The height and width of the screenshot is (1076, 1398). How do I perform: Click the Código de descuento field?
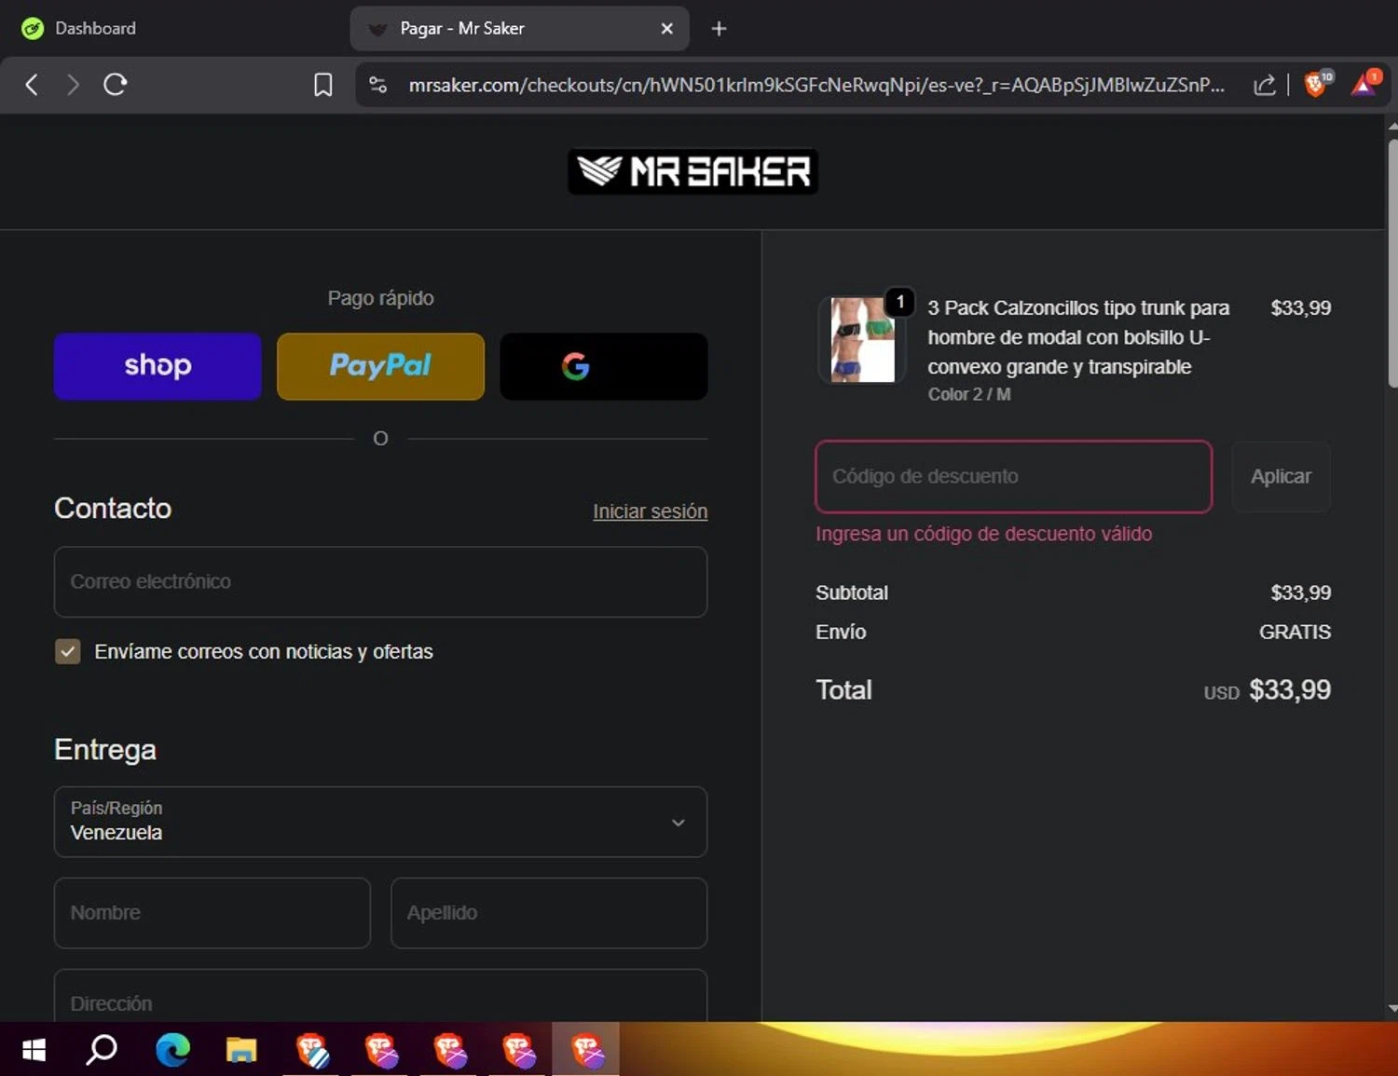coord(1013,476)
